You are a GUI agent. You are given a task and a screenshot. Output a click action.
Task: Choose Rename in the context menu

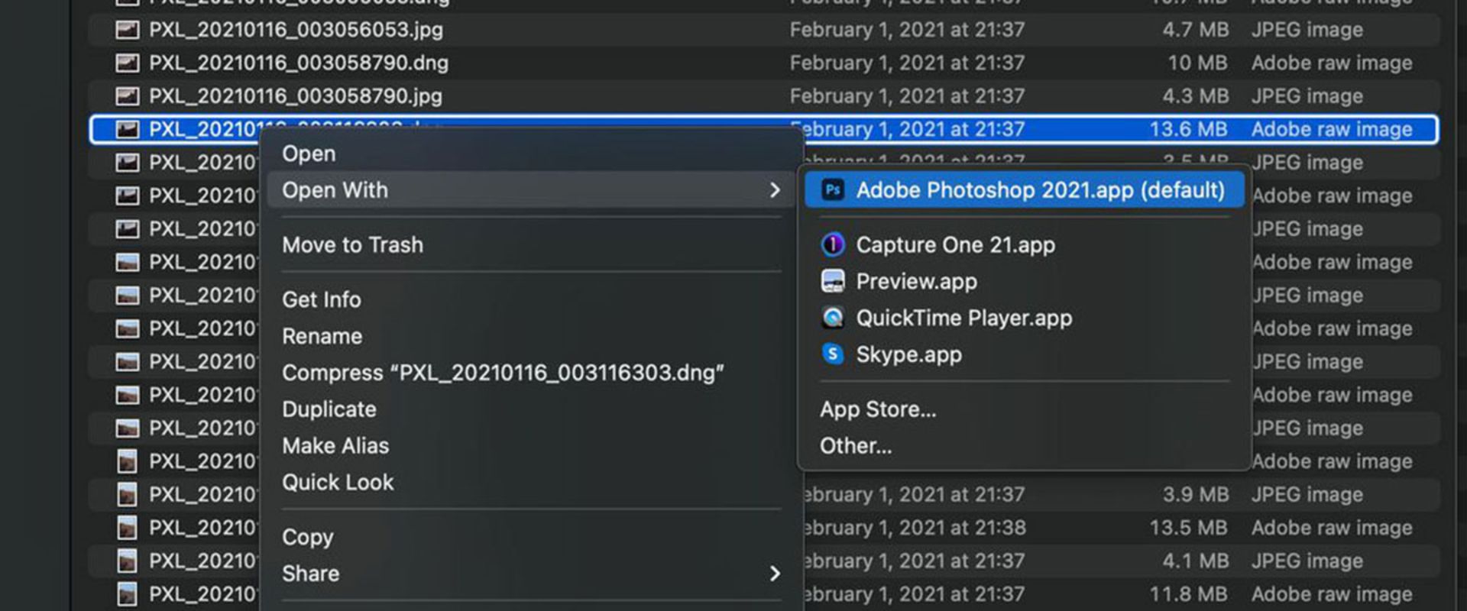click(x=322, y=336)
